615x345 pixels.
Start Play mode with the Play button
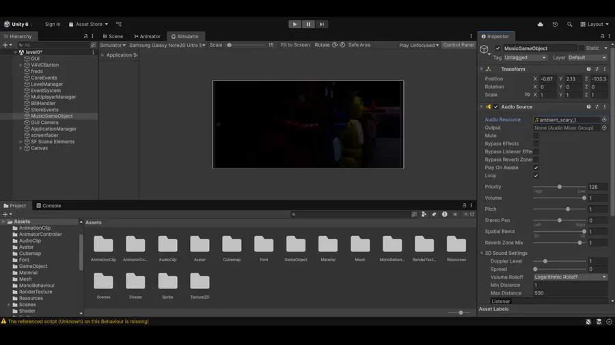tap(295, 25)
